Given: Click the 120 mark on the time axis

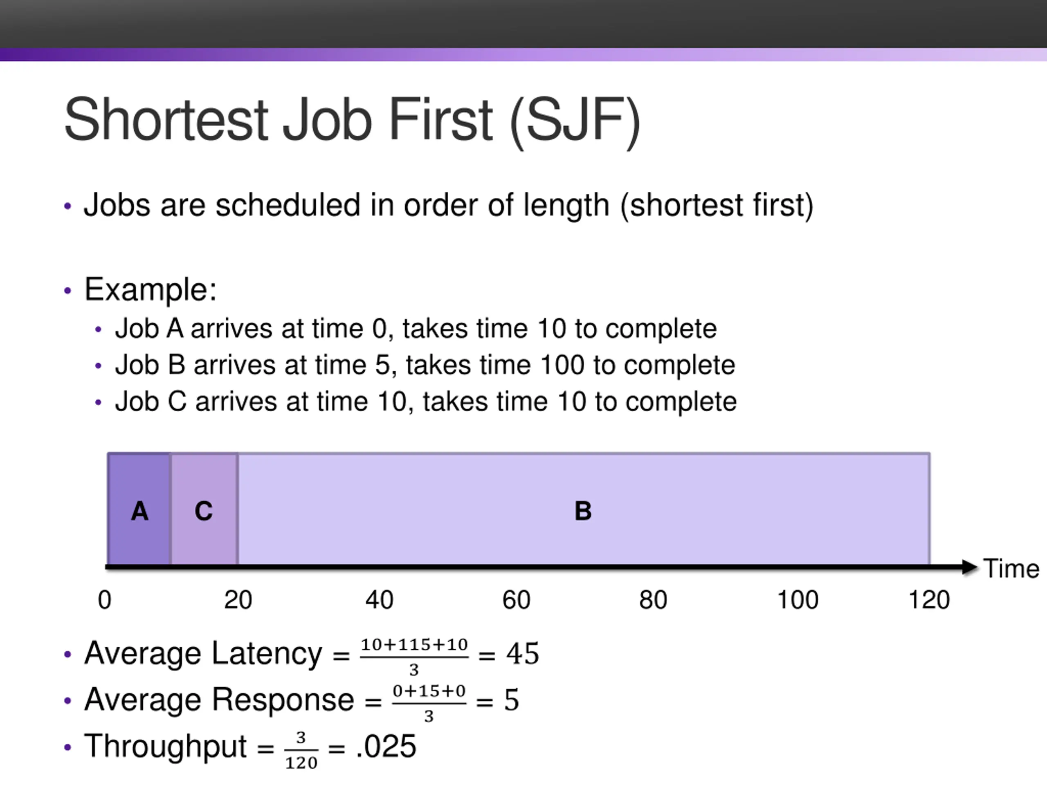Looking at the screenshot, I should [x=929, y=599].
